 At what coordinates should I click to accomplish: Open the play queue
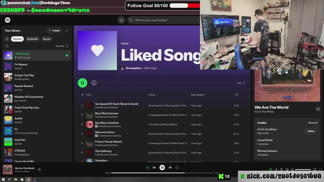click(x=281, y=170)
